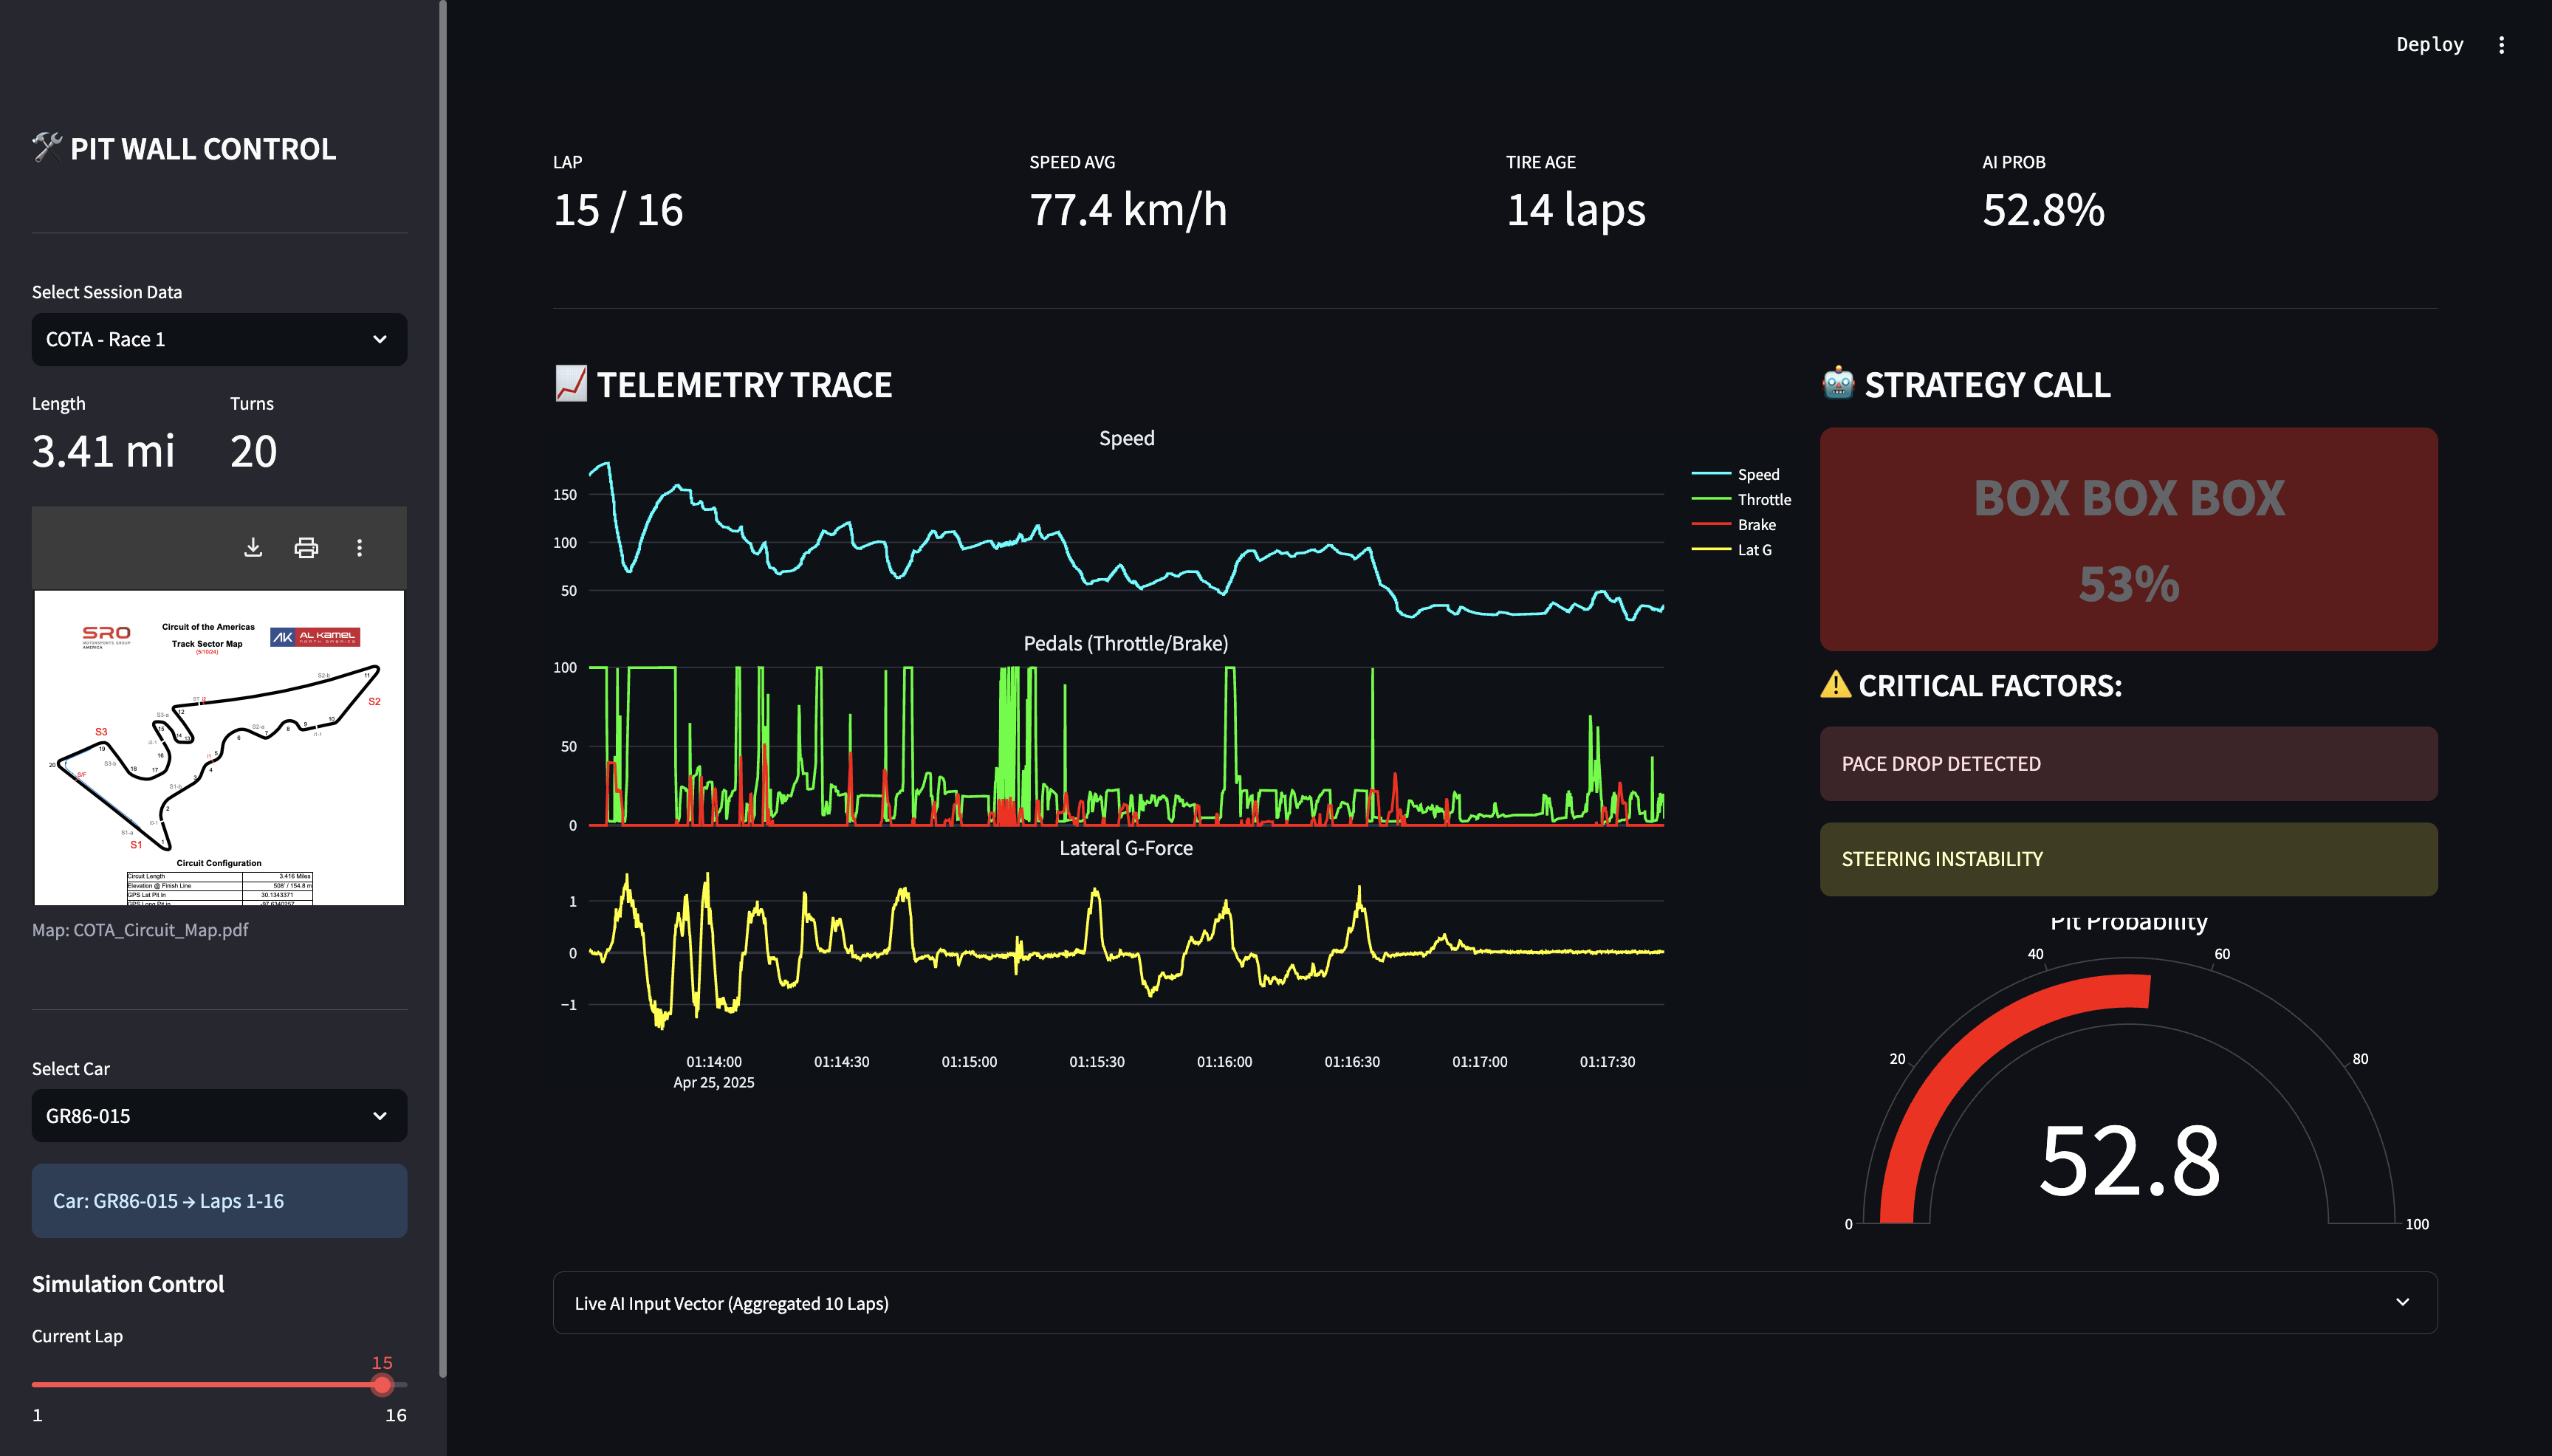Click the warning icon beside Critical Factors
This screenshot has height=1456, width=2552.
click(1835, 685)
